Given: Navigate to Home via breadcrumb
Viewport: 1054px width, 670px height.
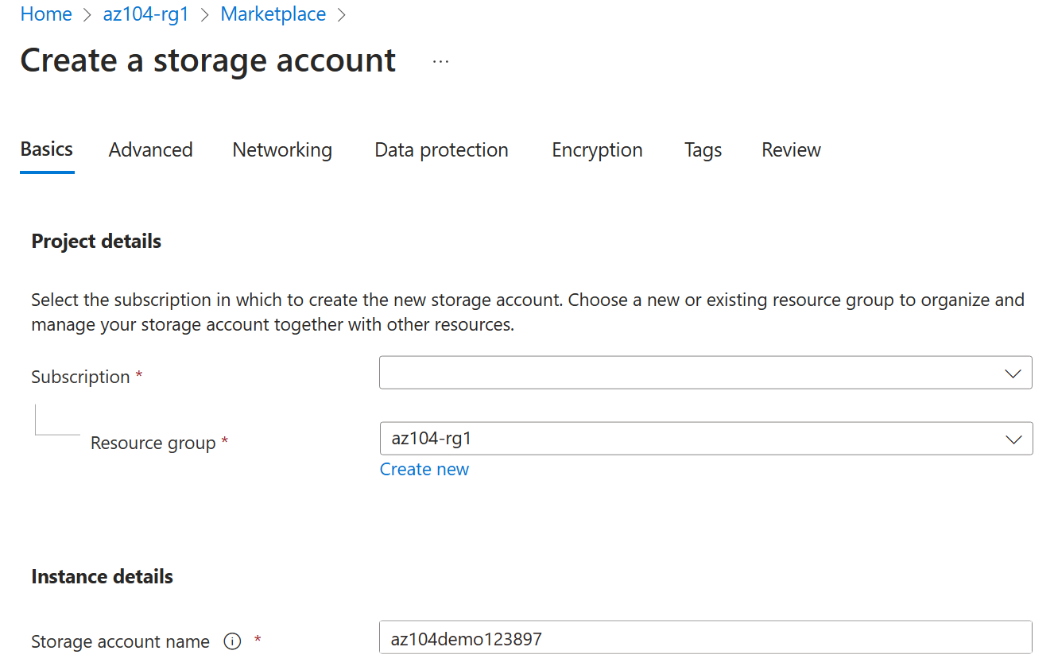Looking at the screenshot, I should pyautogui.click(x=45, y=14).
